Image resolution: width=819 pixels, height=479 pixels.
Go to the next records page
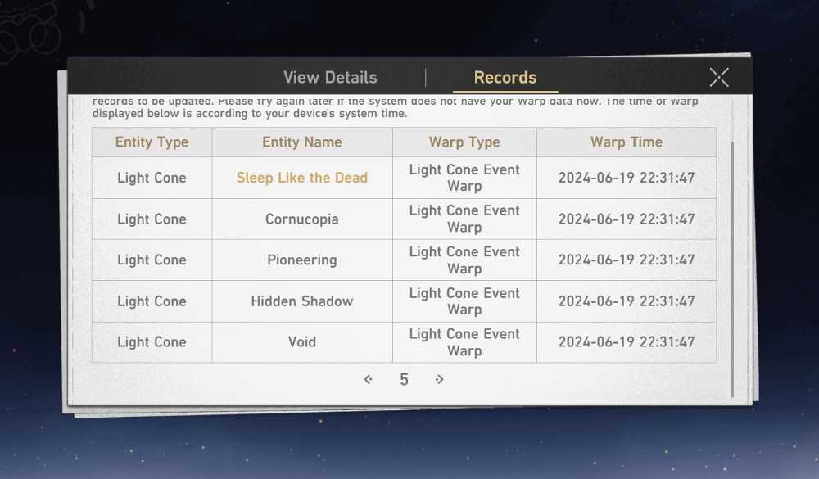(x=439, y=379)
